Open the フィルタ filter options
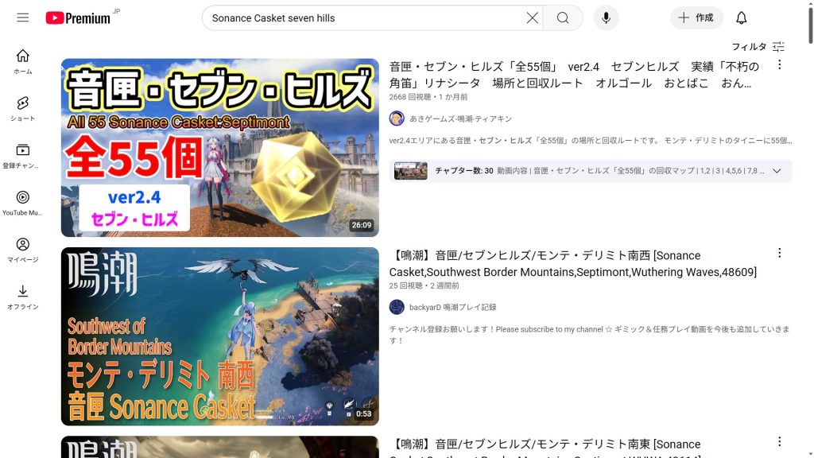This screenshot has height=458, width=814. coord(758,47)
